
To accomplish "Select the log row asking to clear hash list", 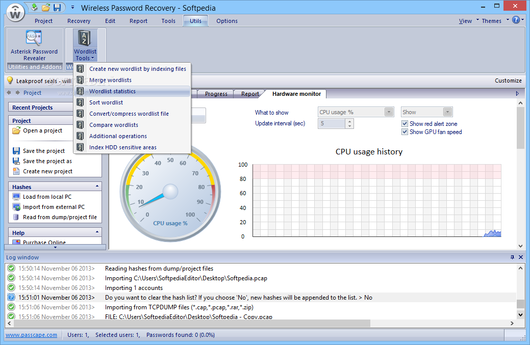I will coord(262,298).
